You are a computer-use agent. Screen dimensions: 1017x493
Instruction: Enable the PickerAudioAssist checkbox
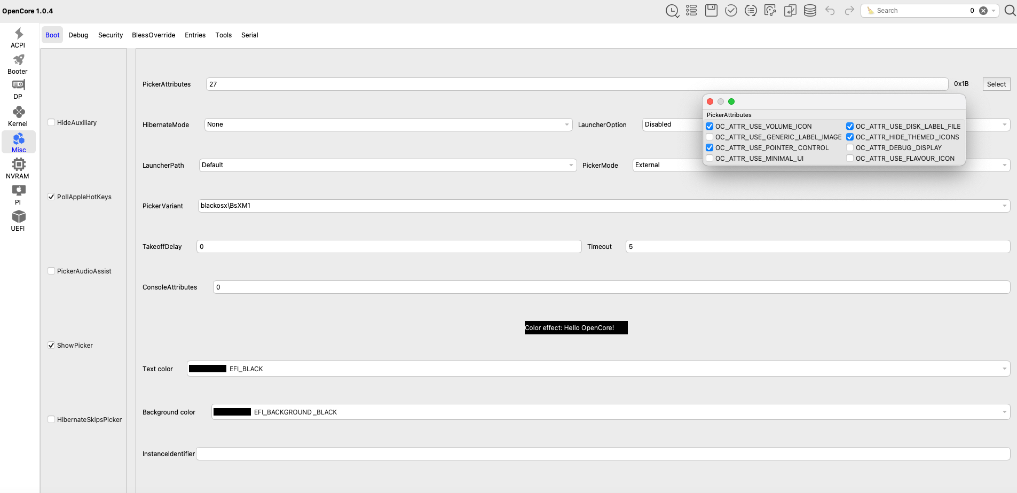pyautogui.click(x=51, y=271)
